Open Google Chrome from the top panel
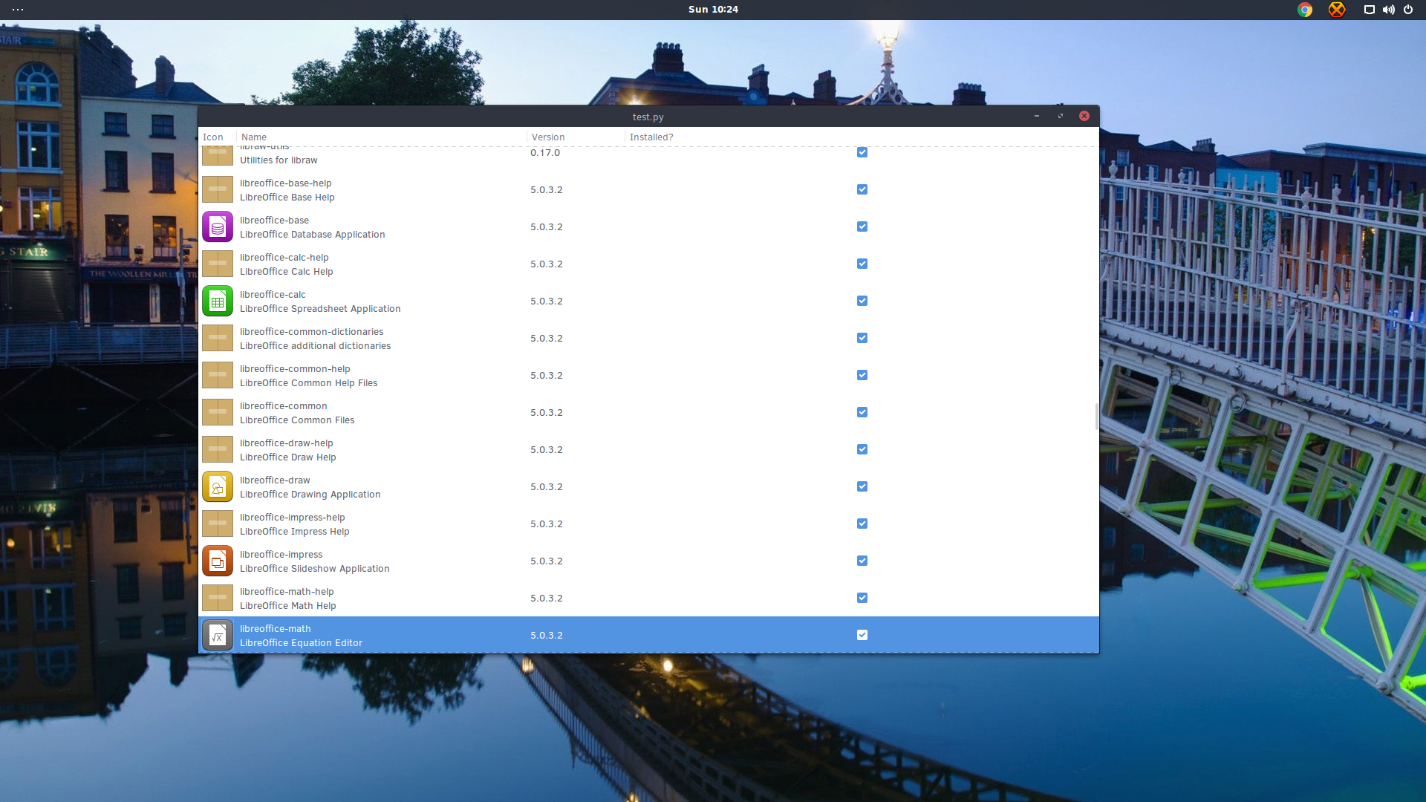The width and height of the screenshot is (1426, 802). click(1305, 10)
